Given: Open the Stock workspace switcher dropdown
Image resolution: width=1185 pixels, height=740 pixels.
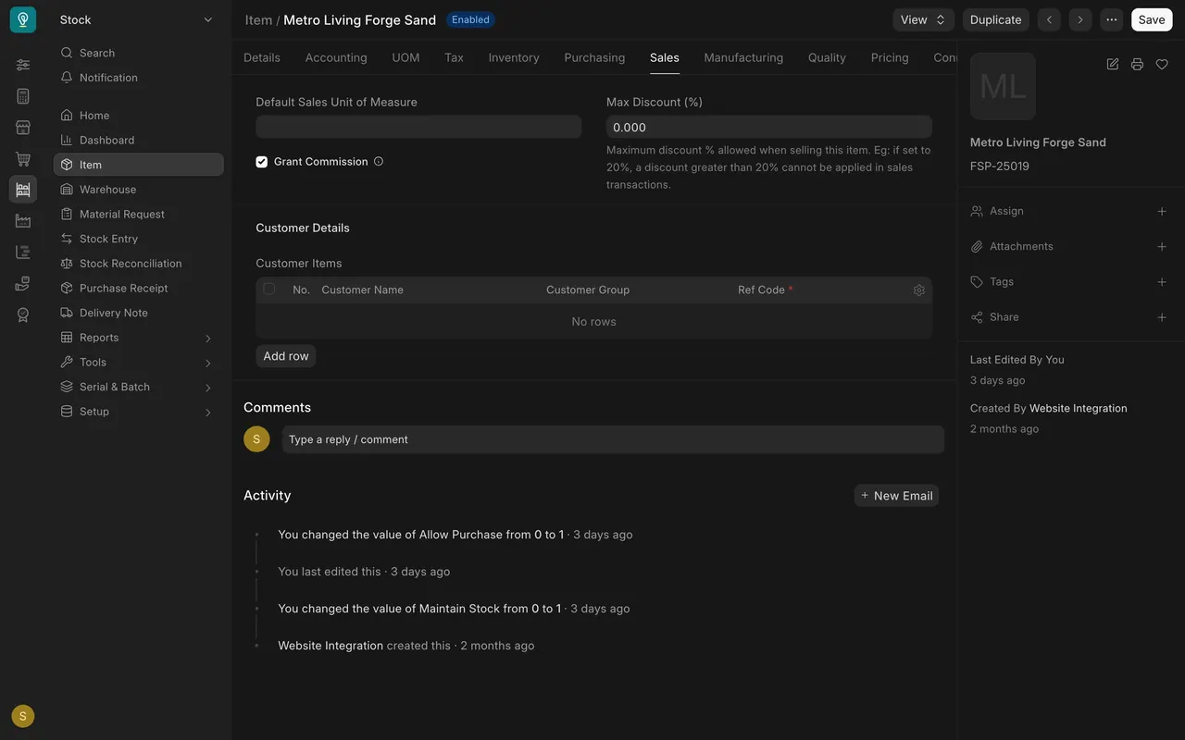Looking at the screenshot, I should click(x=137, y=19).
